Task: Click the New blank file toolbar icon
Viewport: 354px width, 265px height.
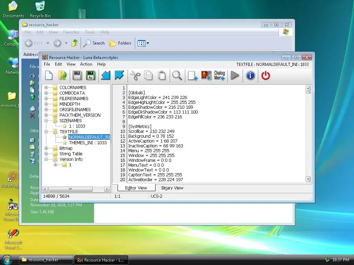Action: 49,76
